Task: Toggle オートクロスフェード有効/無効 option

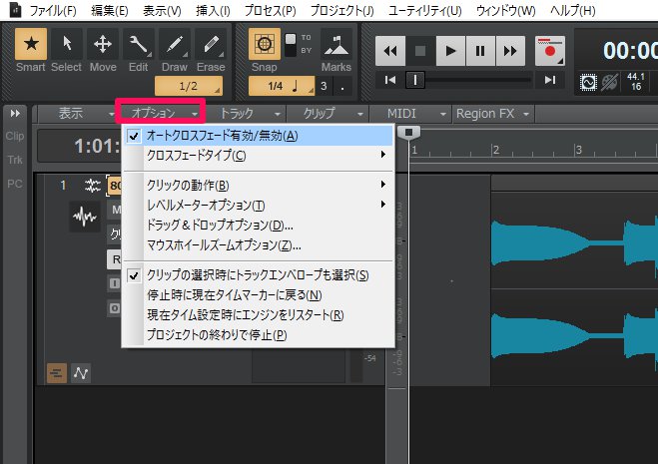Action: 222,135
